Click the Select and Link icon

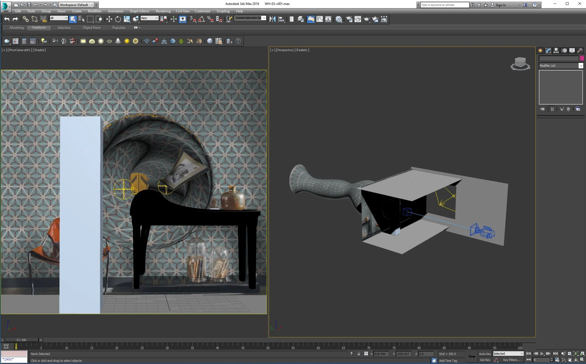pos(25,19)
